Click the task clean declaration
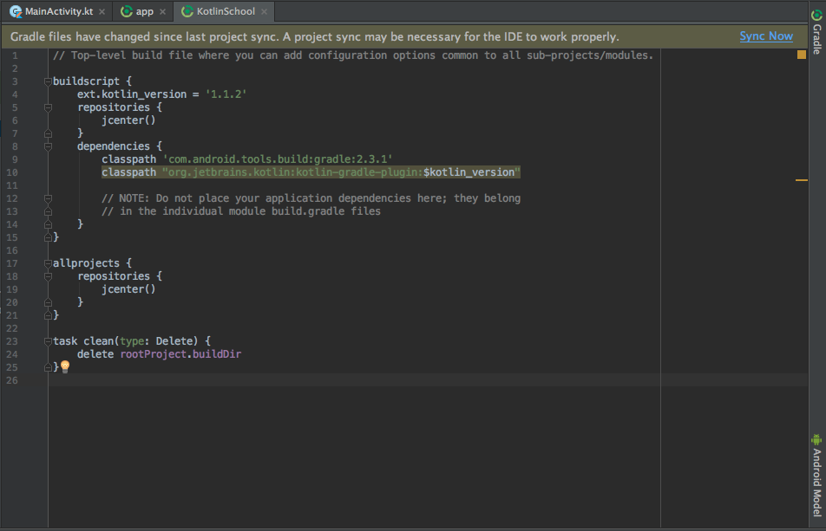 pyautogui.click(x=132, y=341)
